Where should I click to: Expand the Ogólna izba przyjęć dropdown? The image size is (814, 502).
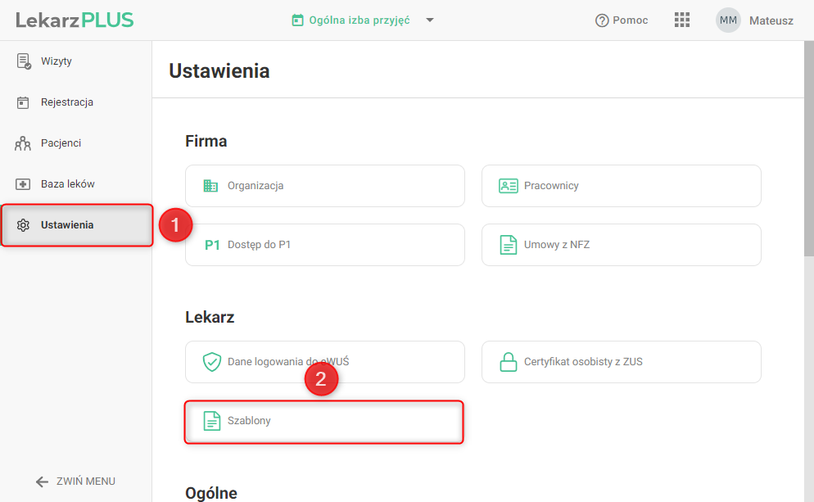[430, 20]
